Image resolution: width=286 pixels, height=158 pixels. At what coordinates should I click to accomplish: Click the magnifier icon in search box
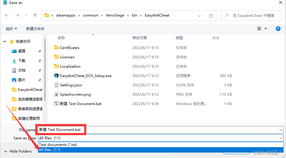(227, 15)
